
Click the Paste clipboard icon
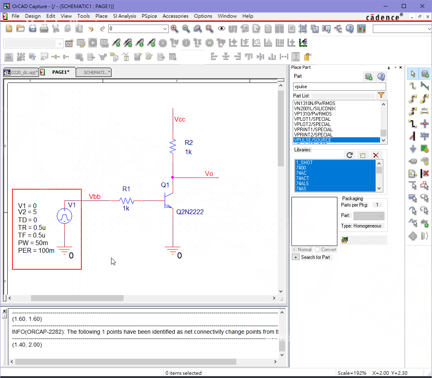tap(79, 28)
